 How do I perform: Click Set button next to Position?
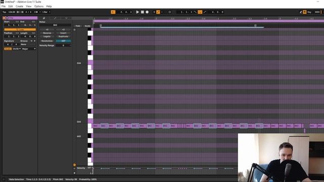[x=17, y=33]
